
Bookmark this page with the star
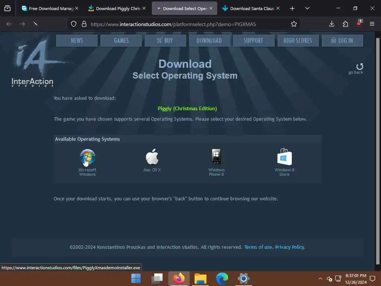294,24
